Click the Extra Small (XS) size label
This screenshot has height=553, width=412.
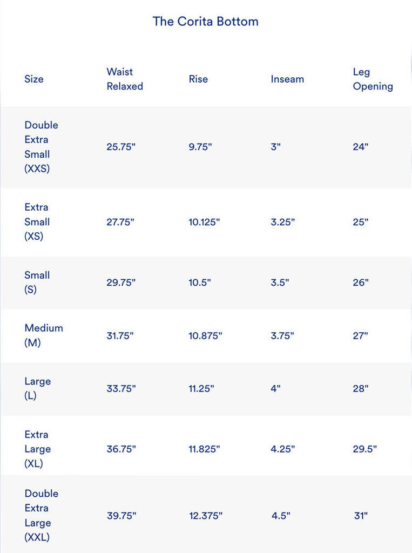tap(37, 222)
